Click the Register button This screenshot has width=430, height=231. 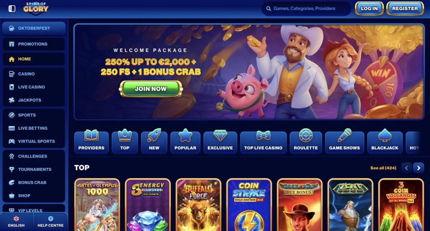point(405,8)
